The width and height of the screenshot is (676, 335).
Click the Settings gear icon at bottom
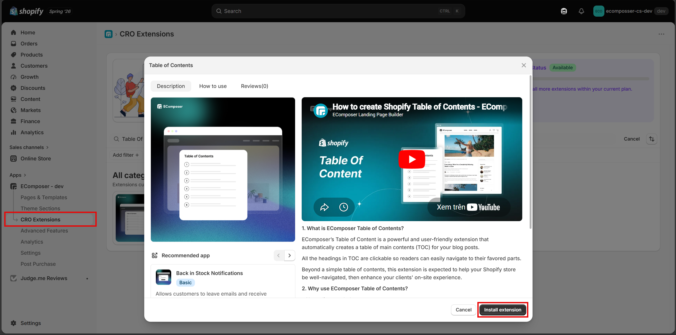(x=13, y=323)
